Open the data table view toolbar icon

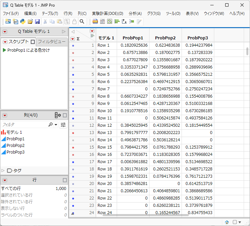click(95, 22)
